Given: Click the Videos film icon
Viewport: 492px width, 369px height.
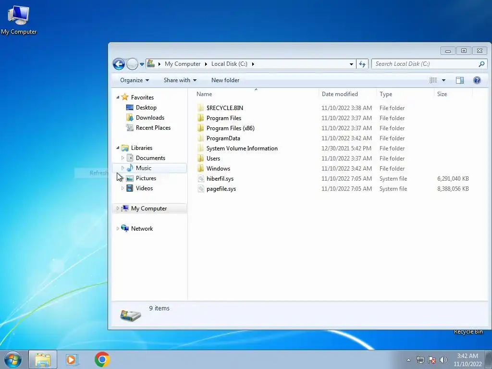Looking at the screenshot, I should pyautogui.click(x=130, y=188).
